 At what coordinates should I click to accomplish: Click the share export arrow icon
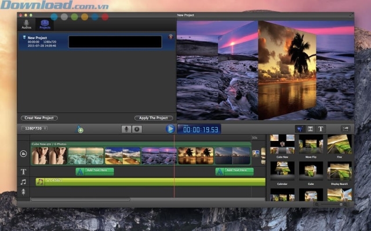pos(345,129)
